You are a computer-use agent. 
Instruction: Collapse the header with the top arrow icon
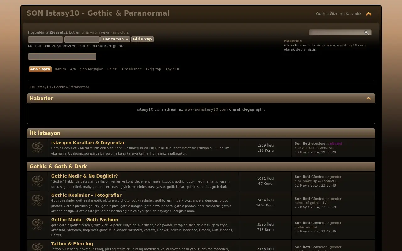pos(369,14)
